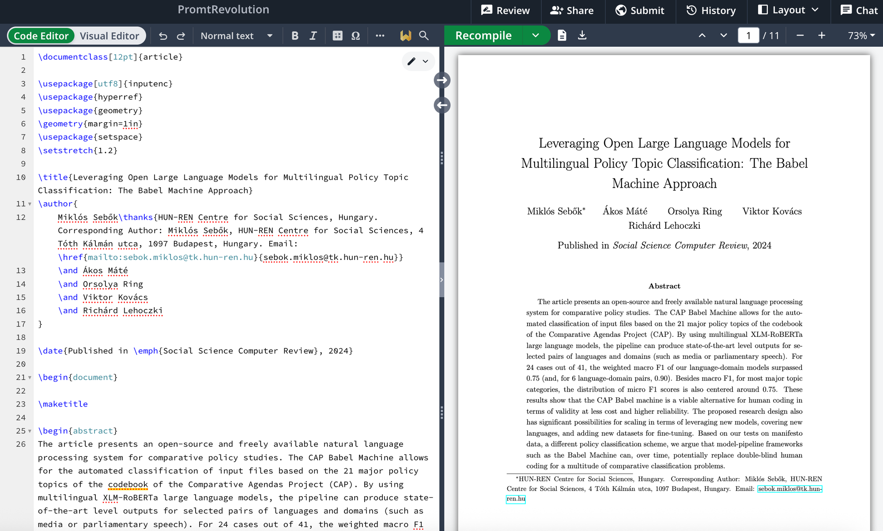Open more toolbar options (three dots)
Screen dimensions: 883x531
380,36
